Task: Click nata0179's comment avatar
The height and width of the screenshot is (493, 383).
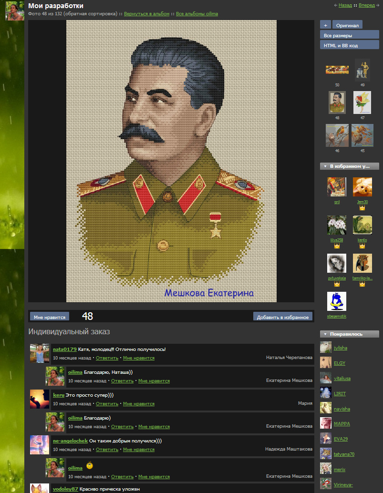Action: point(40,353)
